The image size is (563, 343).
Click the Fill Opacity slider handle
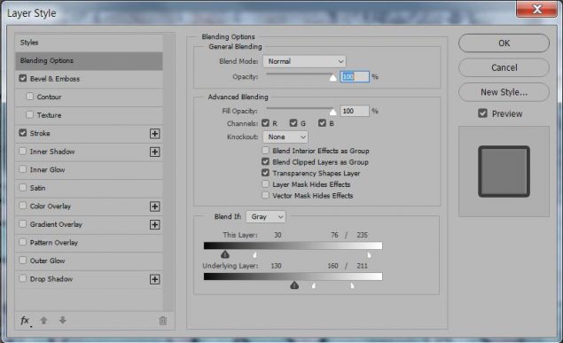(x=332, y=112)
